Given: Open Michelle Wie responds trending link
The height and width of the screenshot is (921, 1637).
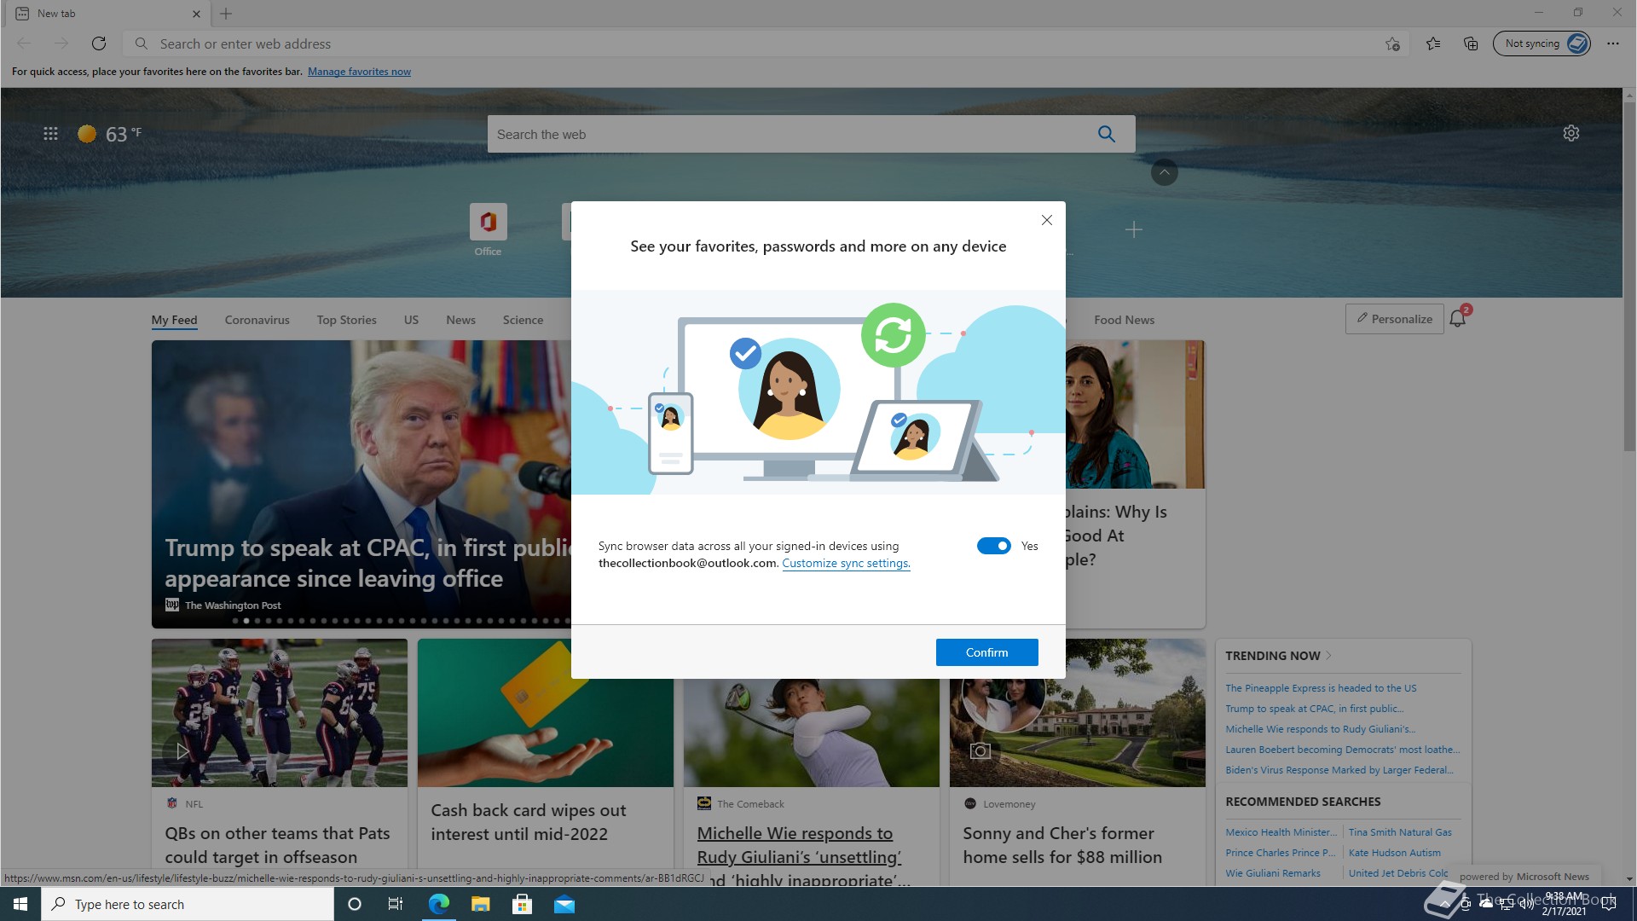Looking at the screenshot, I should (x=1320, y=729).
